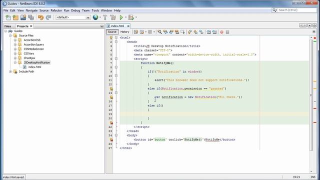Click the Save All toolbar icon
320x180 pixels.
pyautogui.click(x=31, y=17)
